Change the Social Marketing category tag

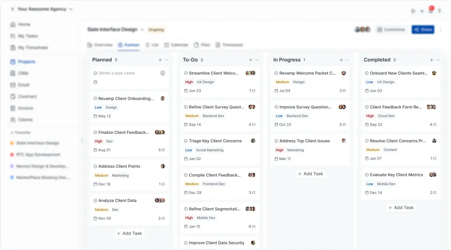pyautogui.click(x=210, y=150)
